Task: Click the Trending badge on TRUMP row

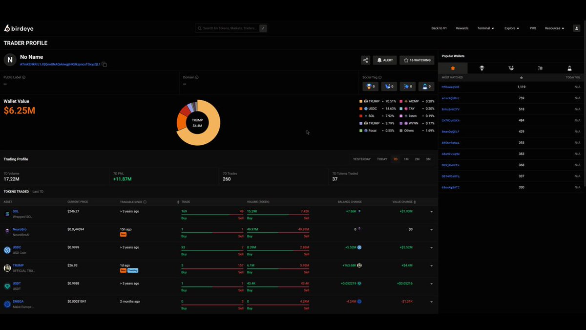Action: pos(133,270)
